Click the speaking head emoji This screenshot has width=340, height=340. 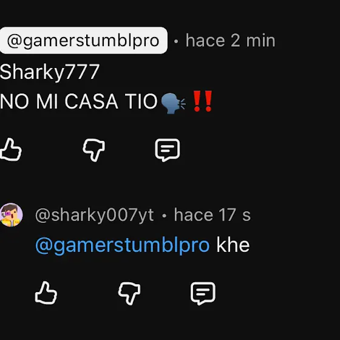pyautogui.click(x=173, y=103)
